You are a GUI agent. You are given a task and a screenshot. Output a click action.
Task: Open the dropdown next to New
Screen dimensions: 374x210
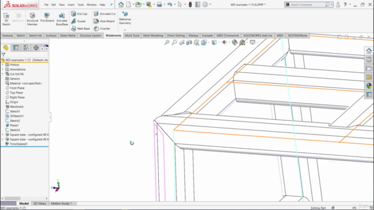(x=133, y=5)
